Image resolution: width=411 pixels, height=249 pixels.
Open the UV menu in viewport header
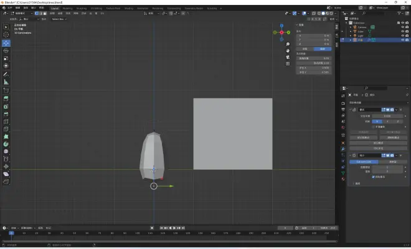click(102, 13)
